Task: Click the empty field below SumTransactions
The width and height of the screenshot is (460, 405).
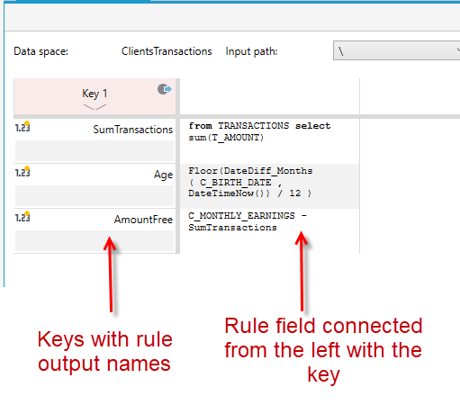Action: point(95,150)
